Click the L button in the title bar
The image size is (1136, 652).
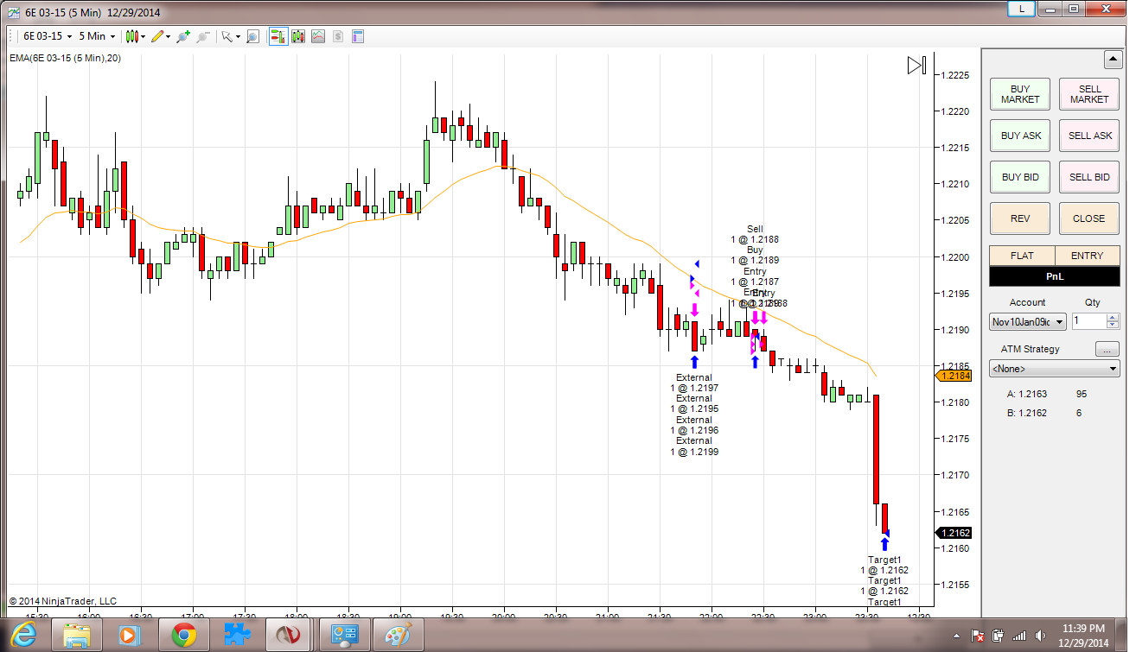pos(1021,9)
